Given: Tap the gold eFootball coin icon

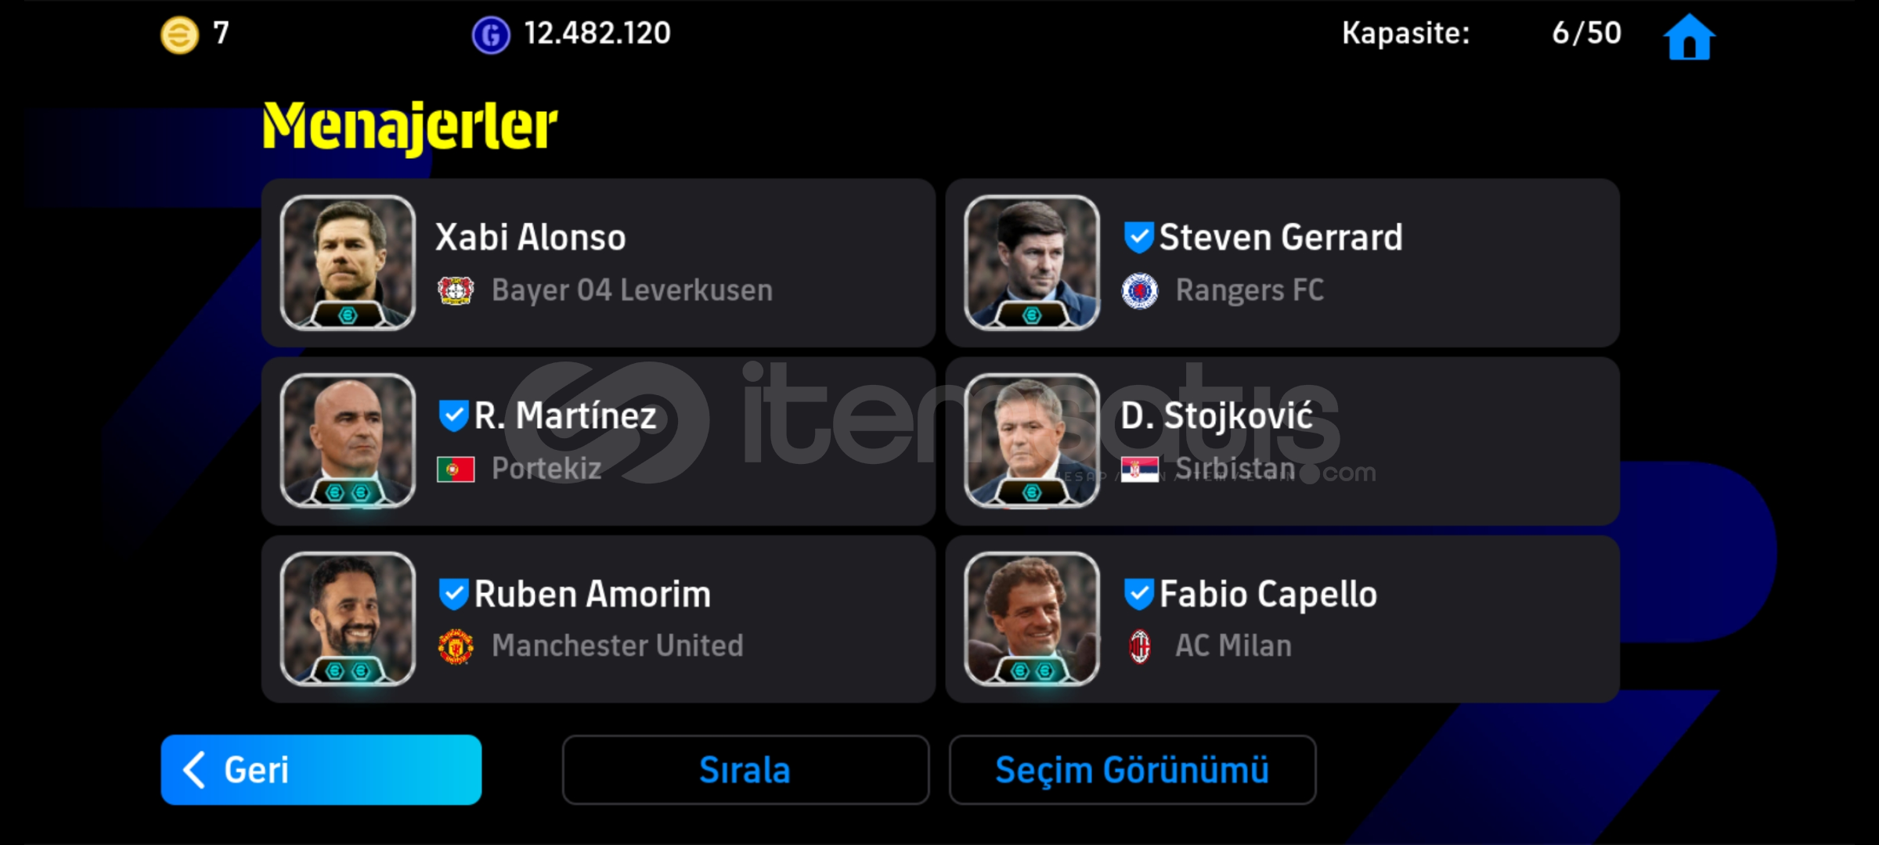Looking at the screenshot, I should [x=179, y=35].
